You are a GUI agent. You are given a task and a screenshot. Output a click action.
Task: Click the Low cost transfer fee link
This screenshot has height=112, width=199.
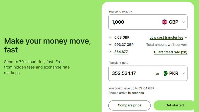(166, 37)
